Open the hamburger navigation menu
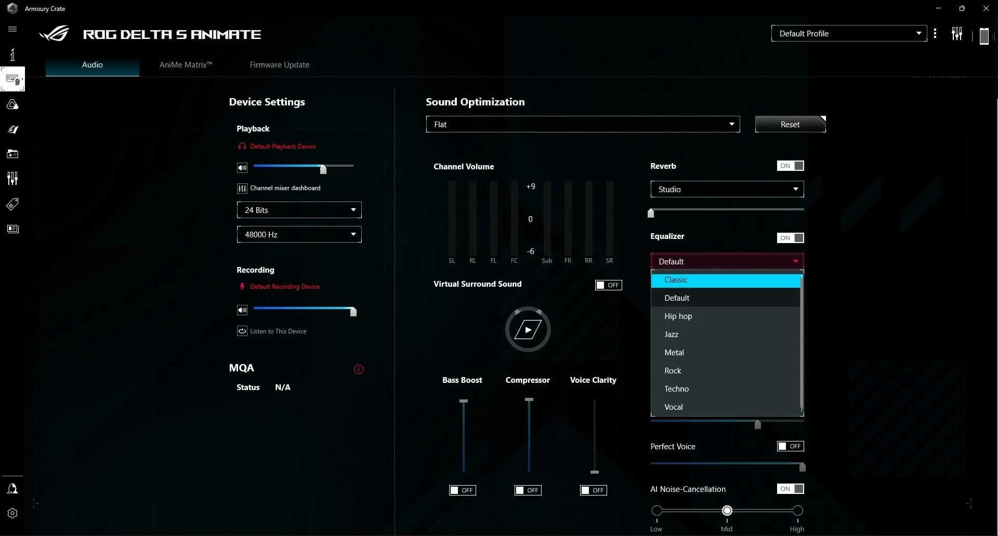 (x=12, y=29)
